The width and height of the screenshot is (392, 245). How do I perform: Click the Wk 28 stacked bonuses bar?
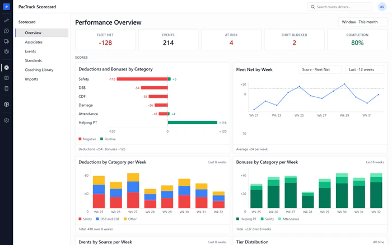pos(308,200)
